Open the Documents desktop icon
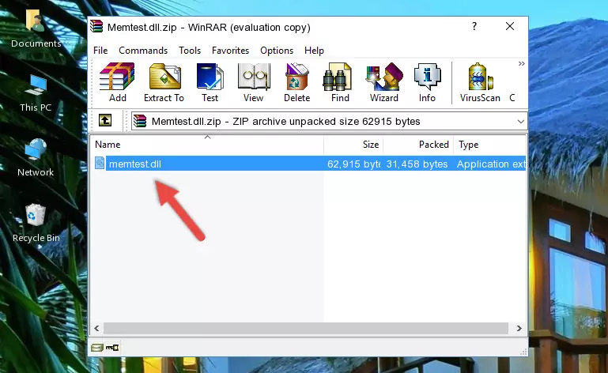The image size is (608, 373). [36, 28]
